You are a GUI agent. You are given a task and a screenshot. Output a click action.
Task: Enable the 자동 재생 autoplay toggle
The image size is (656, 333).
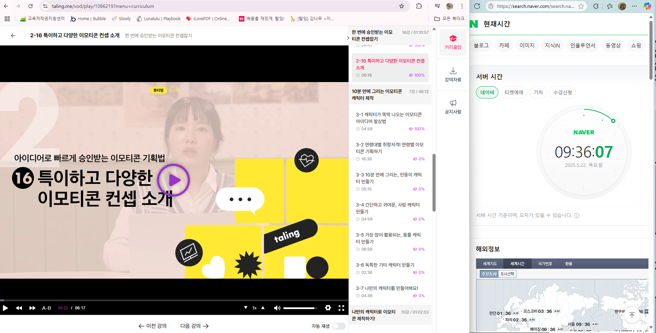[339, 326]
